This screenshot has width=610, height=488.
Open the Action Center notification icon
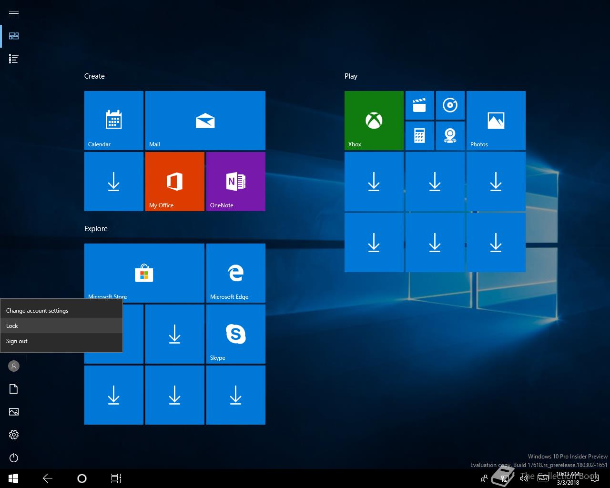coord(594,478)
